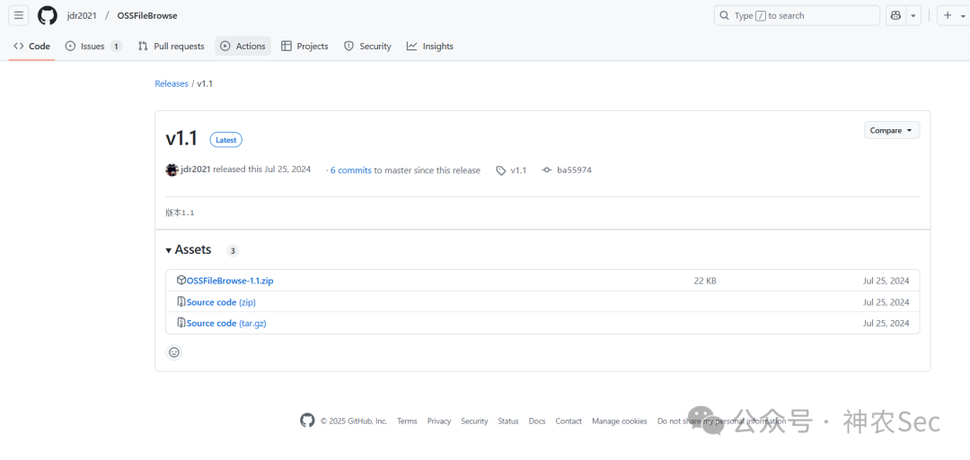Click the file icon of Source code (zip)

click(x=181, y=302)
